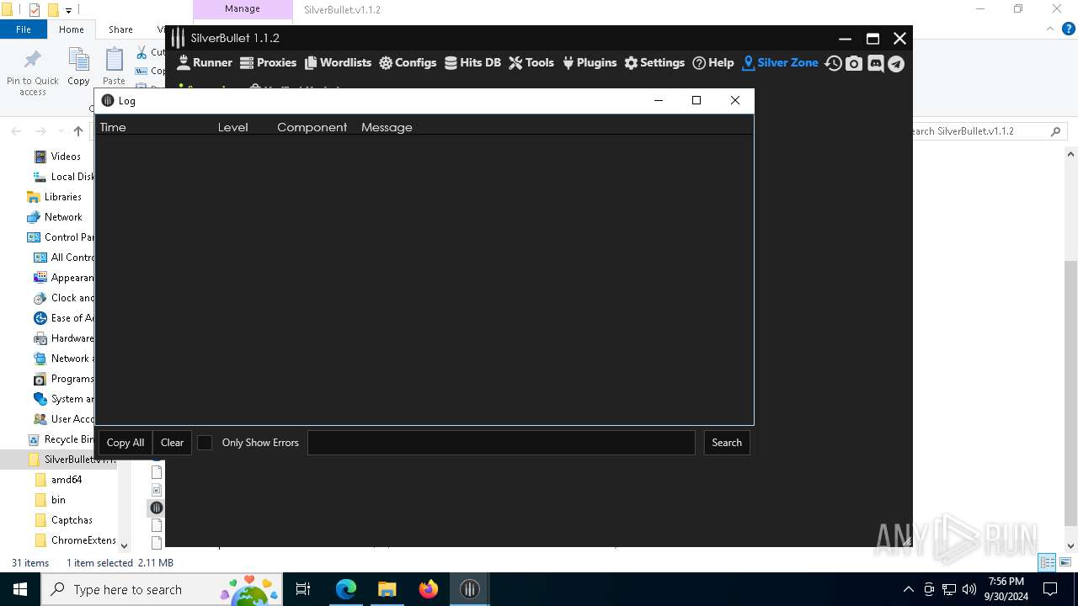Image resolution: width=1078 pixels, height=606 pixels.
Task: Show hidden system tray icons
Action: [908, 589]
